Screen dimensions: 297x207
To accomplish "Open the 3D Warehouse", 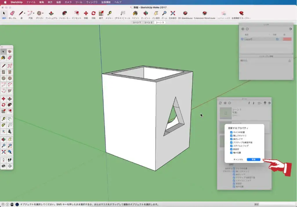I will pos(185,13).
